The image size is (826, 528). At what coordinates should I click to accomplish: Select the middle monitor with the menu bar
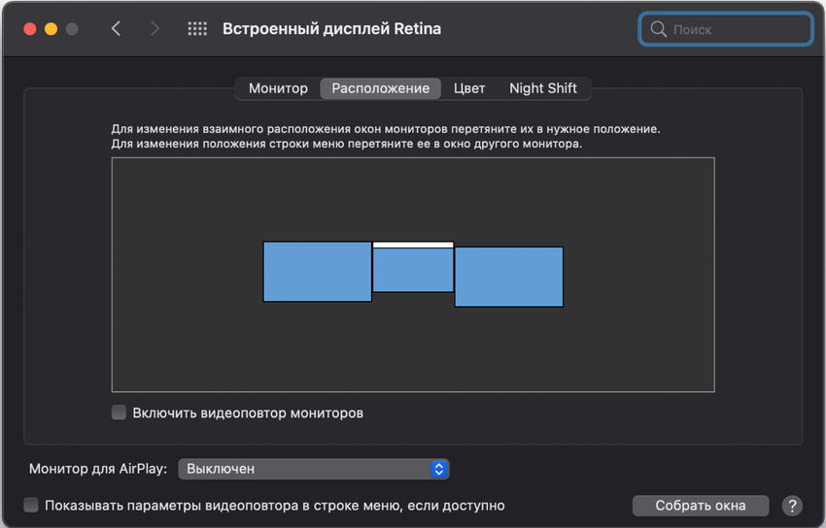point(413,271)
